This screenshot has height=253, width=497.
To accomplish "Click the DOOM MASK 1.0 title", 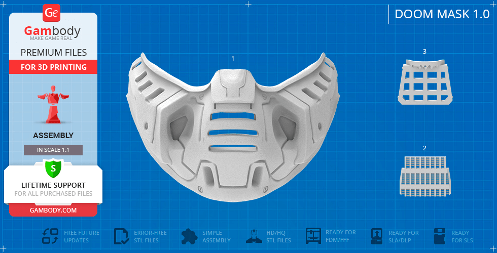I will [x=442, y=14].
